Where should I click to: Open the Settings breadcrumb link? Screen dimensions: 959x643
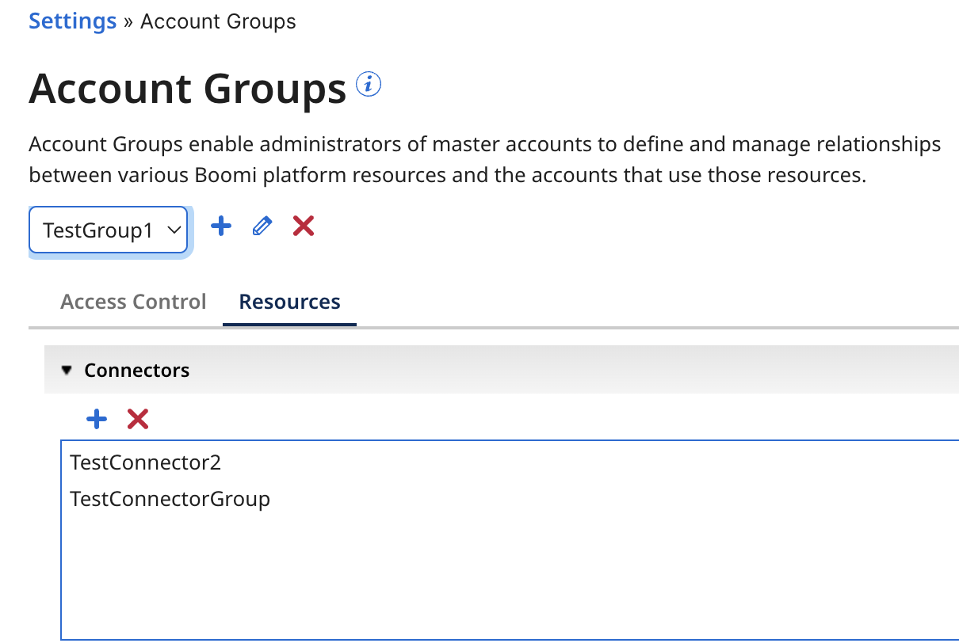72,21
